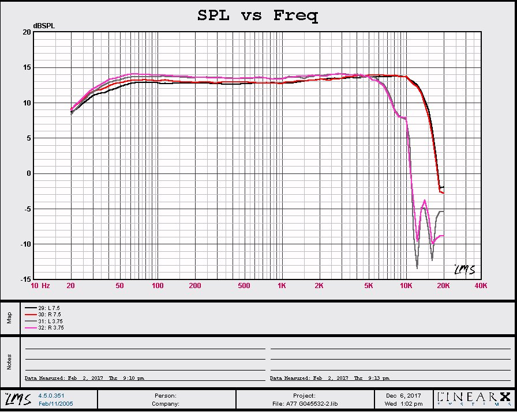Click the LinearX Systems logo
This screenshot has width=517, height=412.
pyautogui.click(x=474, y=399)
